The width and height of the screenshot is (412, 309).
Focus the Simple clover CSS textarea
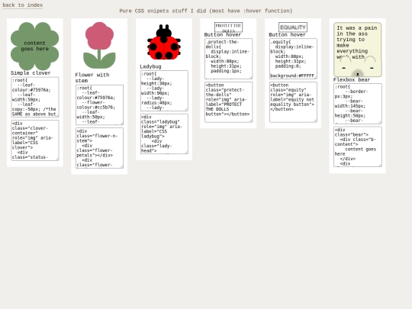pyautogui.click(x=35, y=97)
